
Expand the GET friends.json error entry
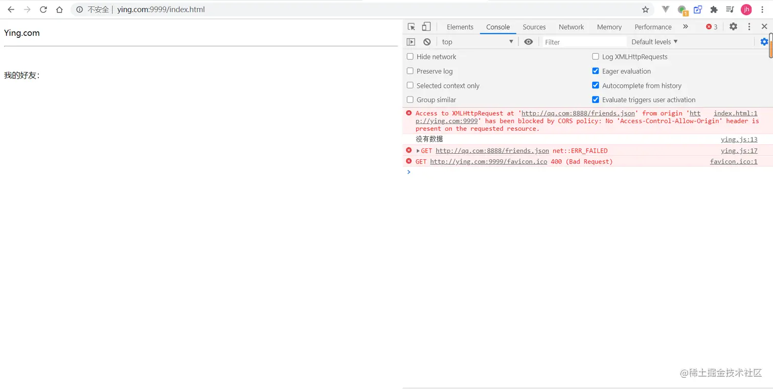click(418, 151)
